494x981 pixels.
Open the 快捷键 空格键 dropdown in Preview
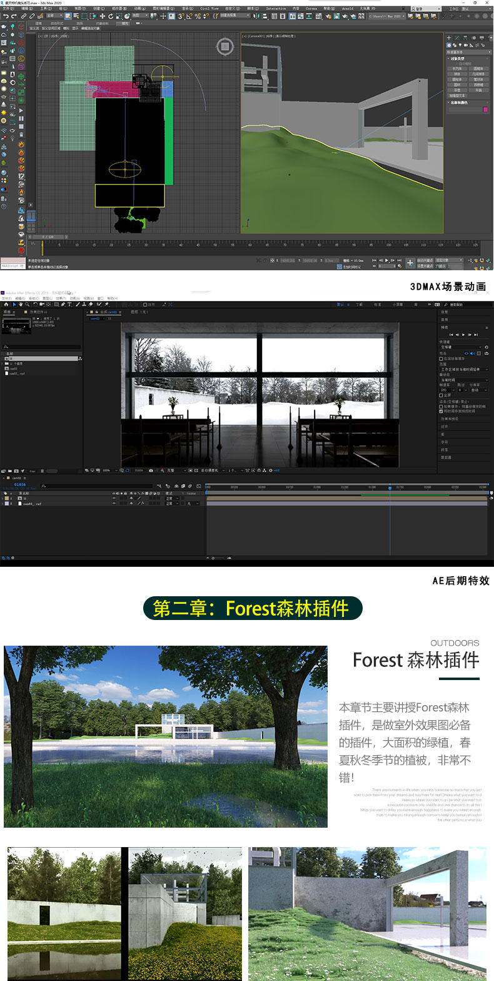pos(461,347)
